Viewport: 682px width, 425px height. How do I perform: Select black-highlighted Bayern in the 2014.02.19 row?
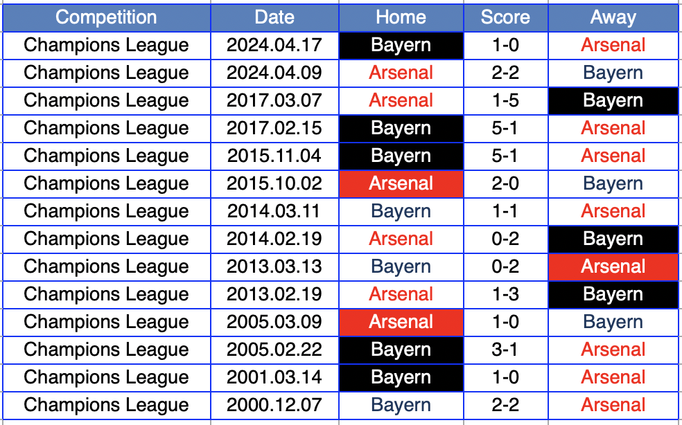(x=613, y=239)
